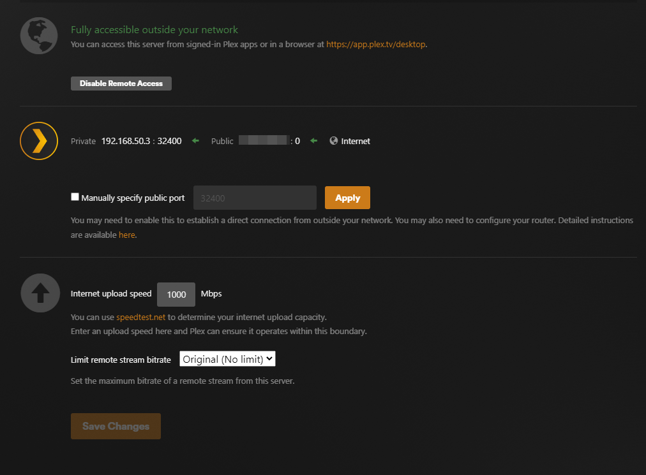
Task: Open the app.plex.tv/desktop link
Action: click(375, 45)
